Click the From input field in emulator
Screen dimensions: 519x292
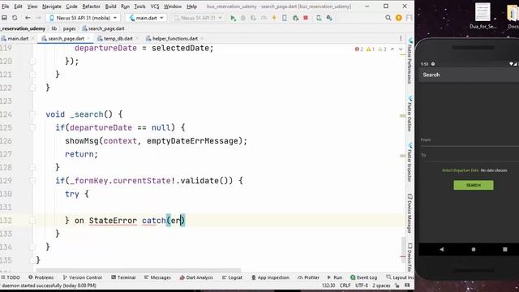(470, 140)
